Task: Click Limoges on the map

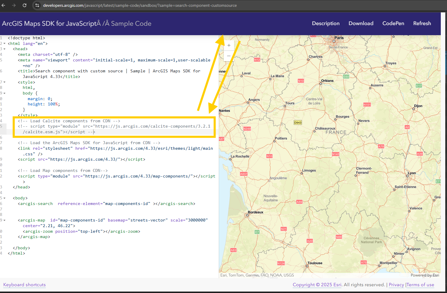Action: (x=309, y=170)
